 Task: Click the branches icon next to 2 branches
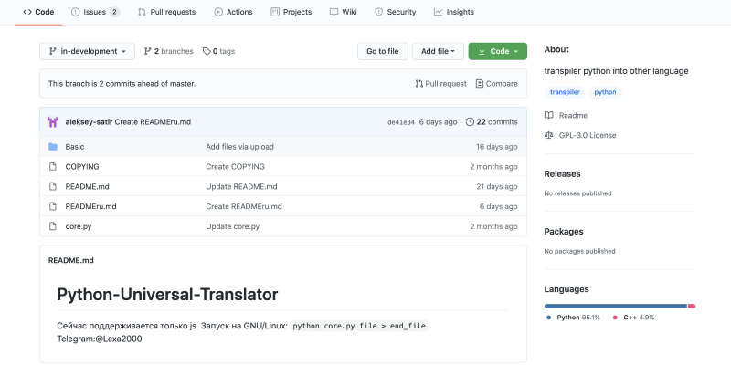pyautogui.click(x=148, y=51)
